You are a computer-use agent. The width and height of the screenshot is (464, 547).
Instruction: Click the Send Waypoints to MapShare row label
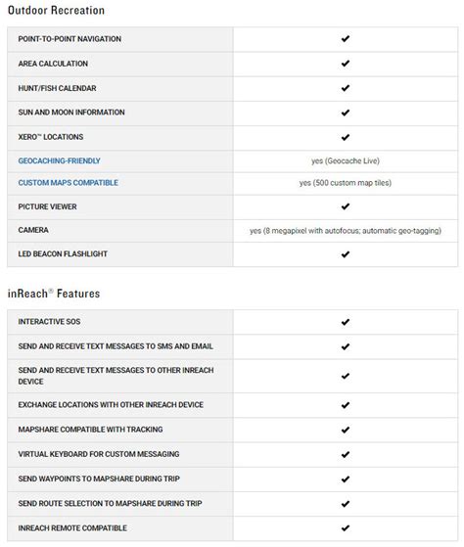[x=99, y=479]
